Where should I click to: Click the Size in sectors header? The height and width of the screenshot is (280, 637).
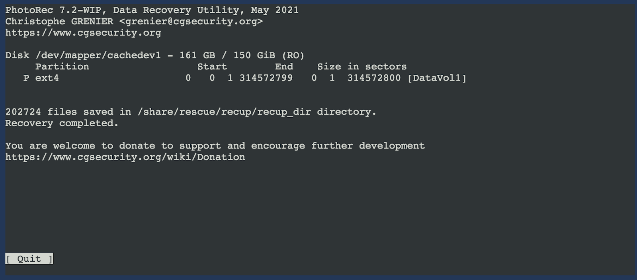click(x=362, y=66)
